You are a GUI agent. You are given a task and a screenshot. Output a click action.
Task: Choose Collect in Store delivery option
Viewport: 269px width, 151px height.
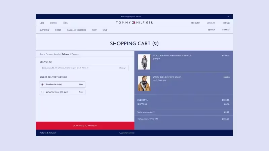[x=43, y=92]
